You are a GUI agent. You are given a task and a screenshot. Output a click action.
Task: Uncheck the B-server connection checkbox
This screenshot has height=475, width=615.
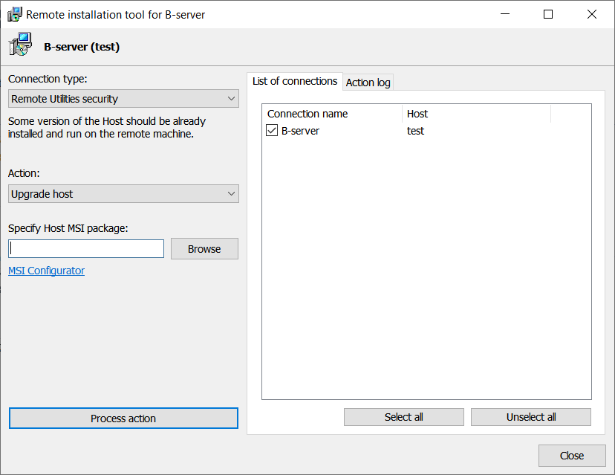[x=272, y=131]
